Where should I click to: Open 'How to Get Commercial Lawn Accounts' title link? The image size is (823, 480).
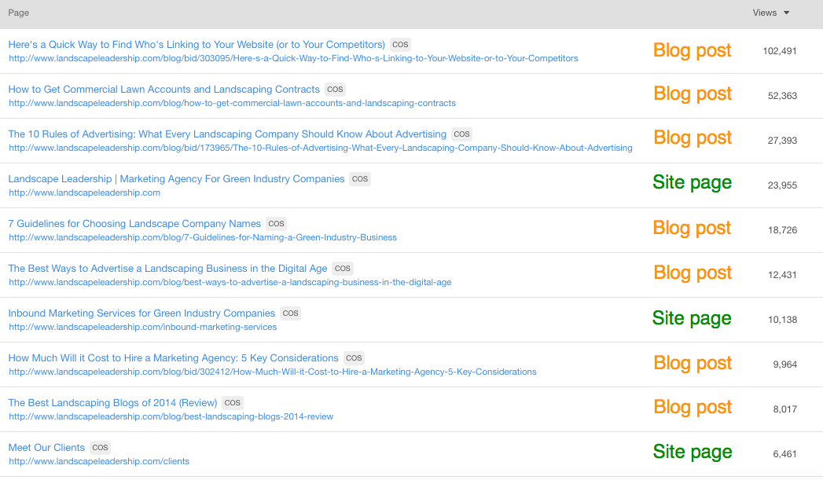click(x=163, y=90)
